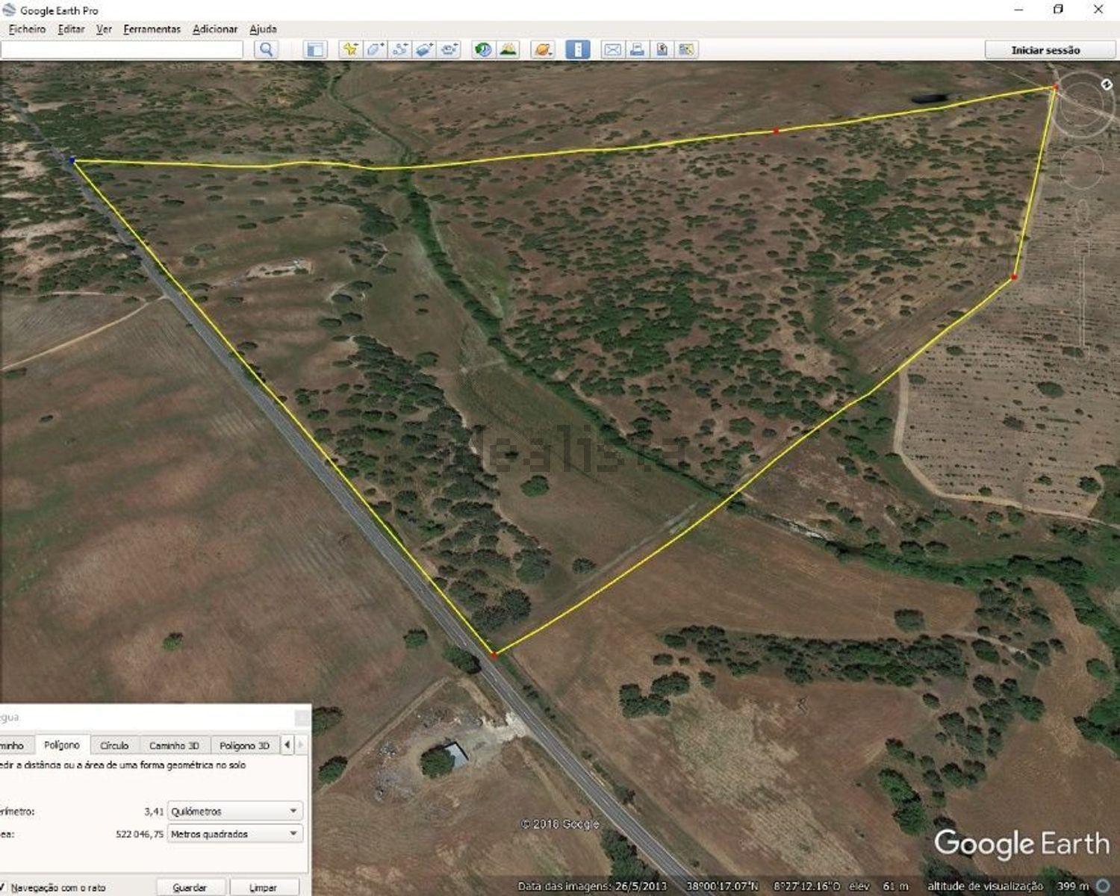Toggle the sidebar panel icon
The image size is (1120, 896).
click(315, 50)
